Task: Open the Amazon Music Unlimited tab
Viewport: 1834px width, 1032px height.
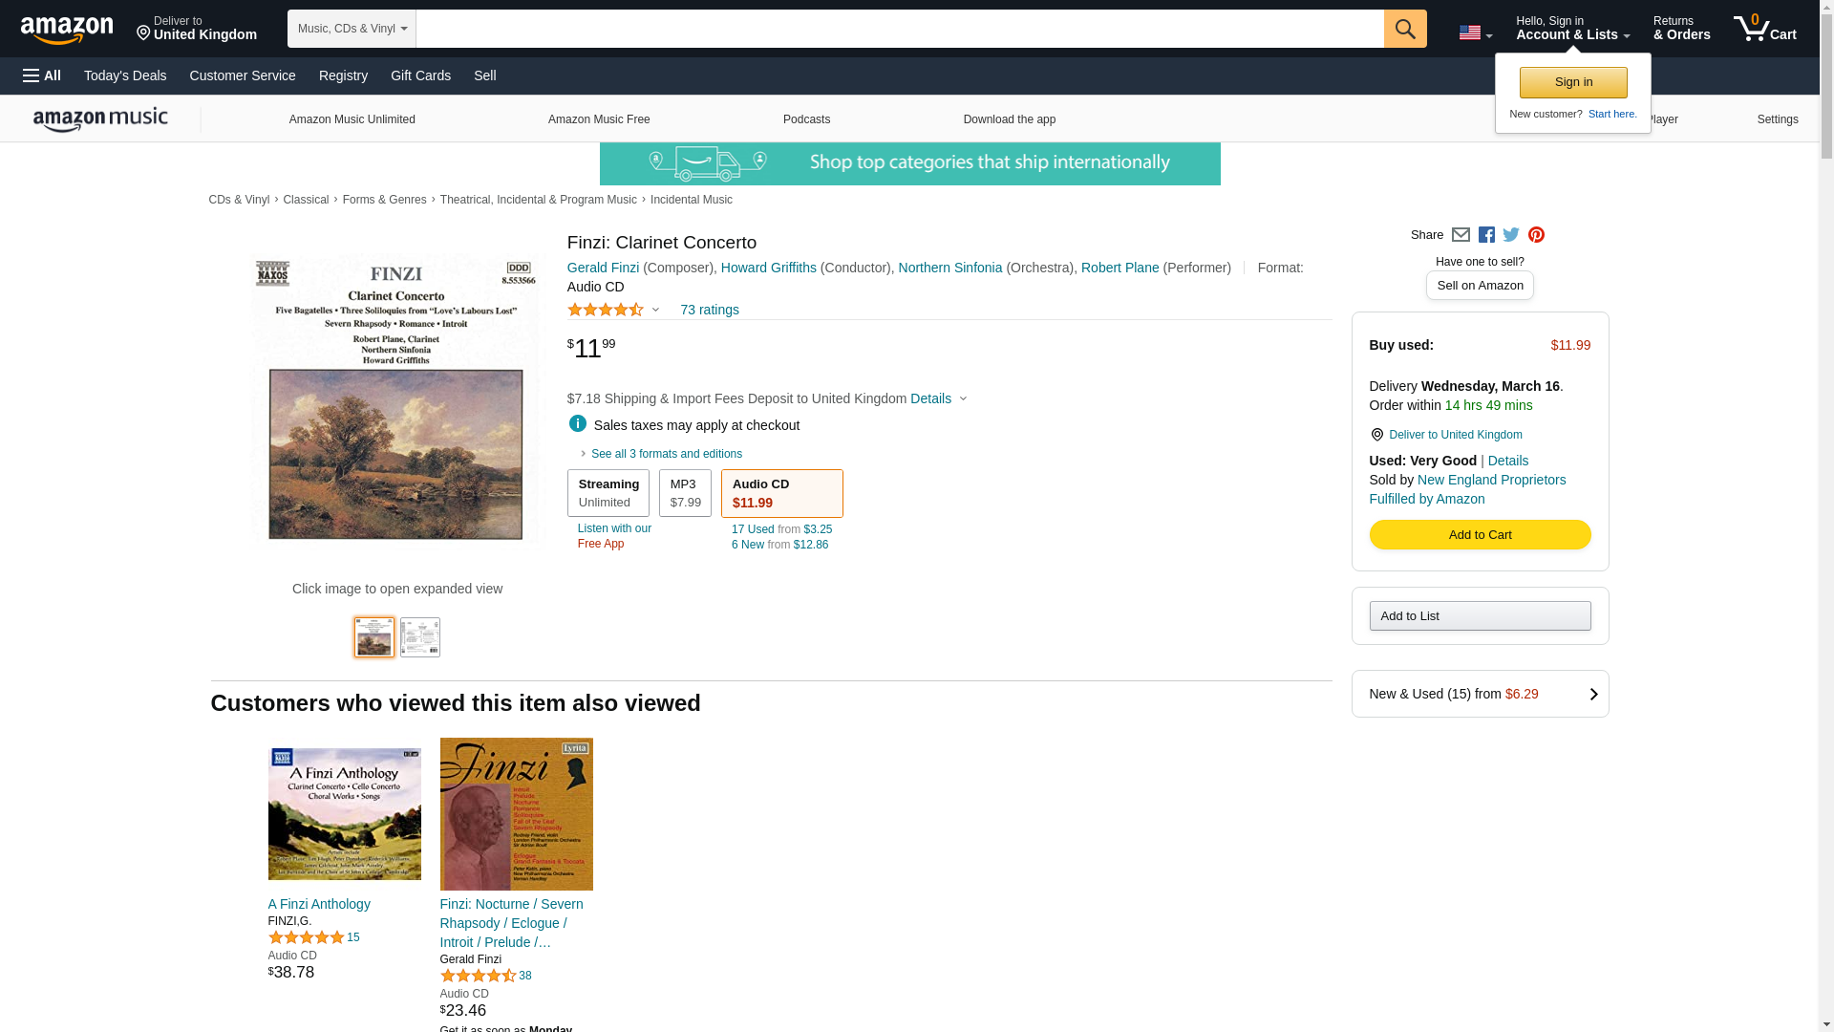Action: pyautogui.click(x=352, y=119)
